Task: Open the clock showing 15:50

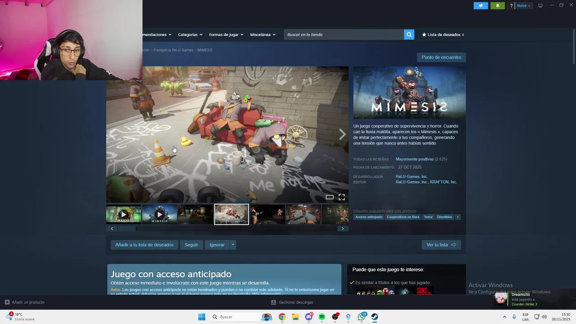Action: tap(561, 317)
